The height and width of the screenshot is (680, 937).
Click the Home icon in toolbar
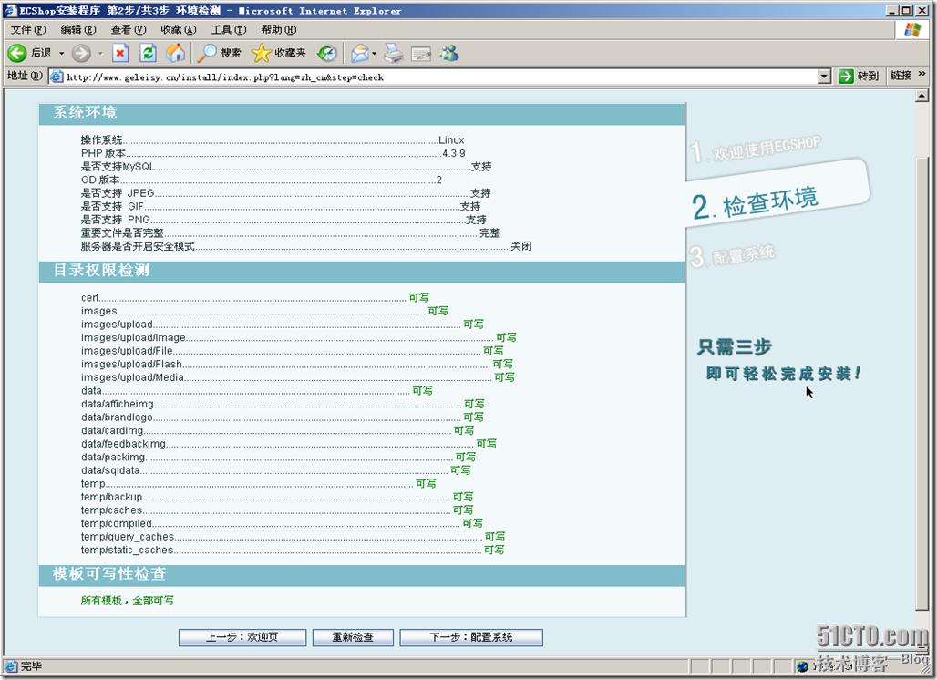175,53
